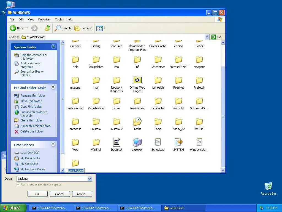Go to My Computer in Other Places
Screen dimensions: 282x212
[29, 164]
